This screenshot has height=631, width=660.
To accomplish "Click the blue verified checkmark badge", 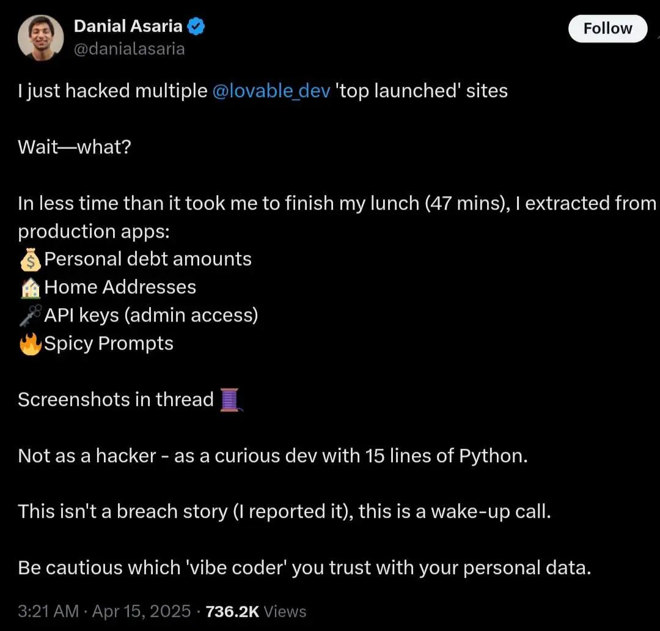I will point(196,26).
